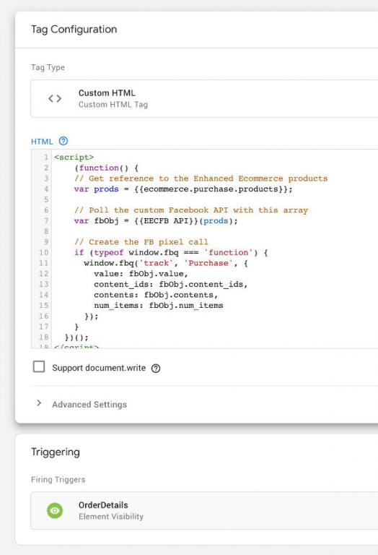Screen dimensions: 378x555
Task: Click the 'Get reference to the Enhanced Ecommerce' comment
Action: [201, 178]
